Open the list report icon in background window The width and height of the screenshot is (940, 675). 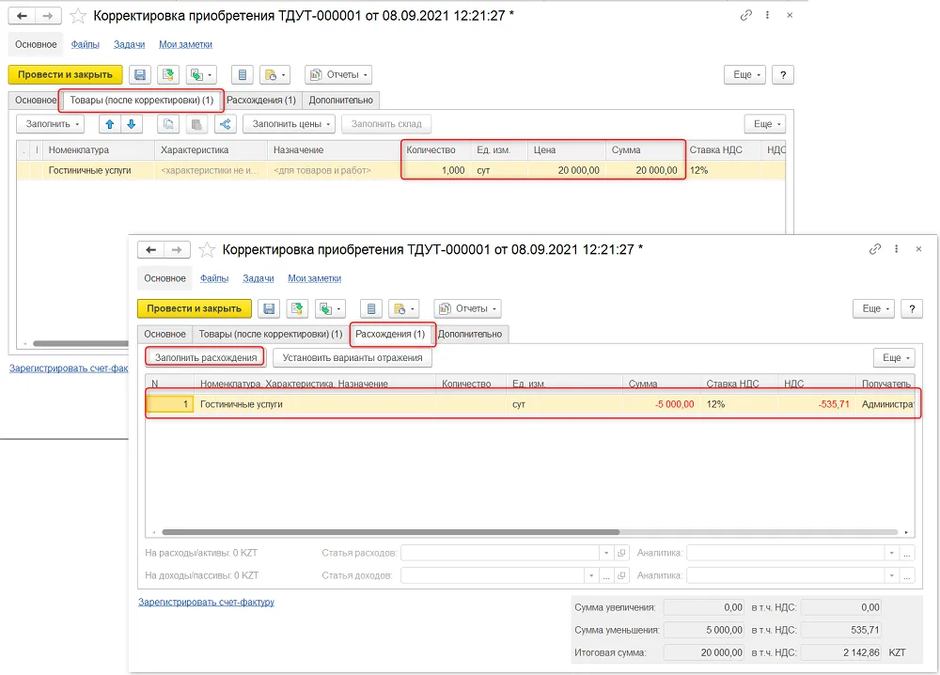point(243,75)
